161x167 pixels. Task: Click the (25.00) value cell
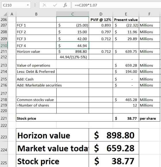tap(72, 25)
